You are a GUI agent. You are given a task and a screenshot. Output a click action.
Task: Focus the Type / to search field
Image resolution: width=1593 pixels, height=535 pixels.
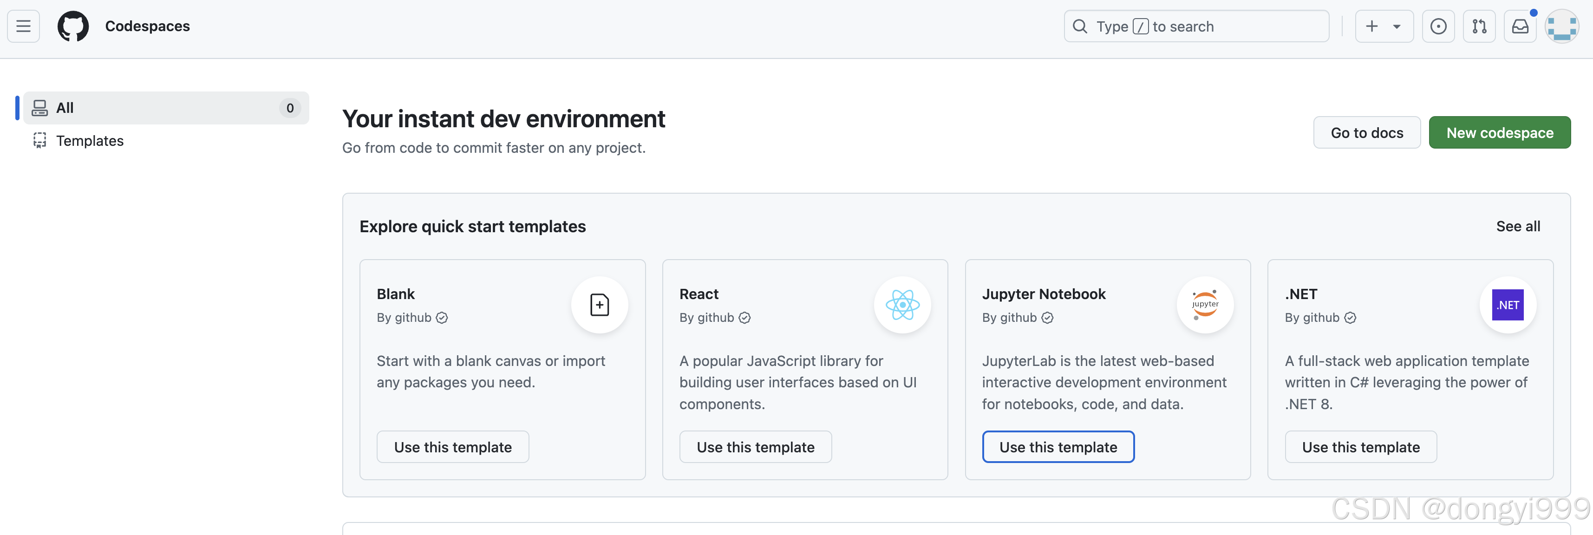point(1196,26)
